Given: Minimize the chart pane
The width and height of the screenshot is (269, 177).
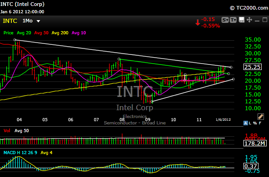Looking at the screenshot, I should [257, 21].
